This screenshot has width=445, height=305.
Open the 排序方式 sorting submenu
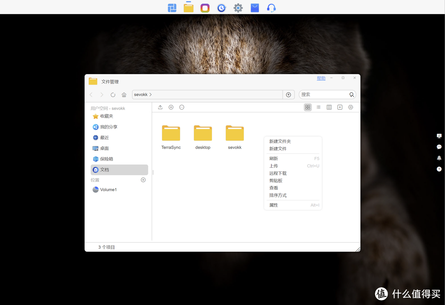click(278, 195)
